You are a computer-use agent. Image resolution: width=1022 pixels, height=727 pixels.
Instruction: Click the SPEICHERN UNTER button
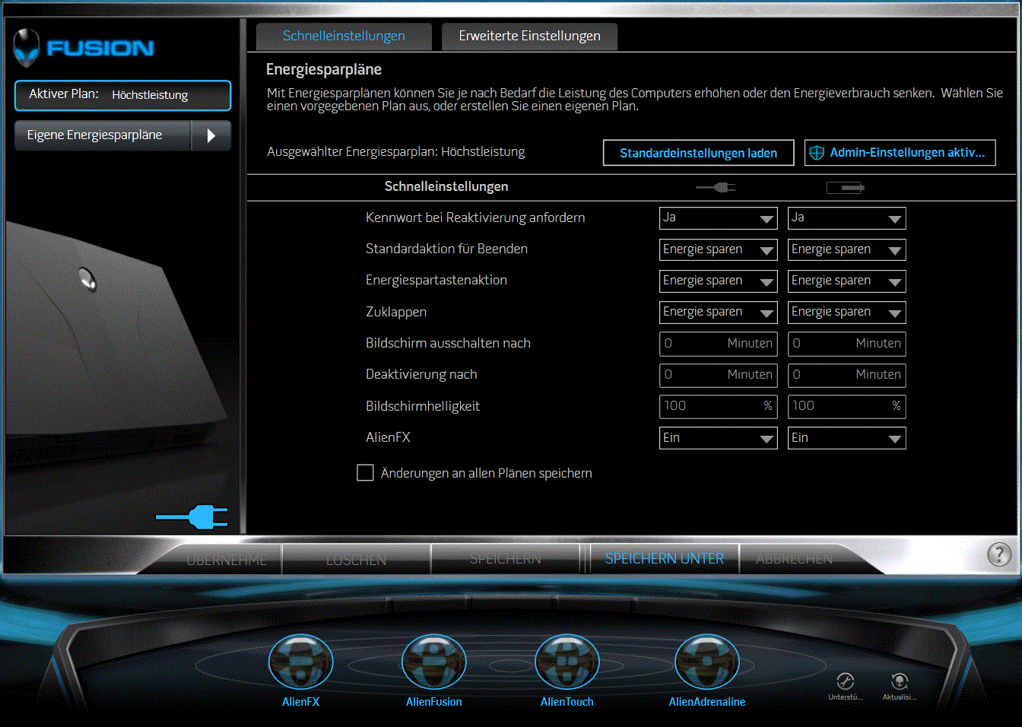pyautogui.click(x=665, y=559)
